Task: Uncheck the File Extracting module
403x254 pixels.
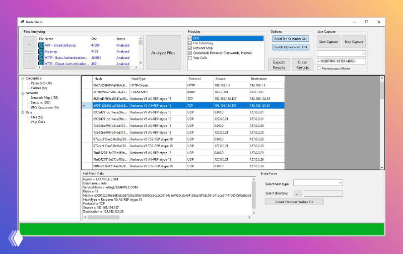Action: tap(190, 43)
